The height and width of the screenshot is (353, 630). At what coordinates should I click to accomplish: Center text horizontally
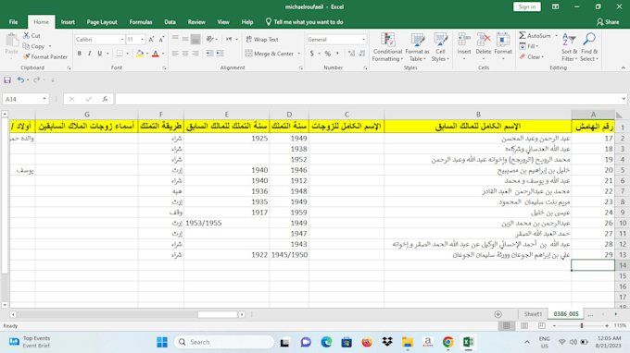point(185,54)
